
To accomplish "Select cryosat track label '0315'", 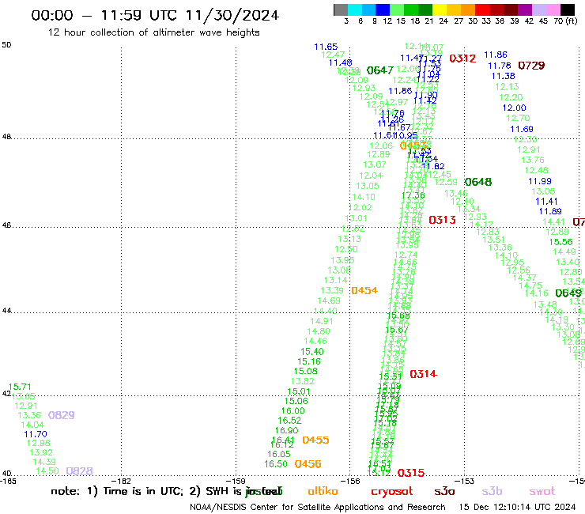I will point(411,473).
